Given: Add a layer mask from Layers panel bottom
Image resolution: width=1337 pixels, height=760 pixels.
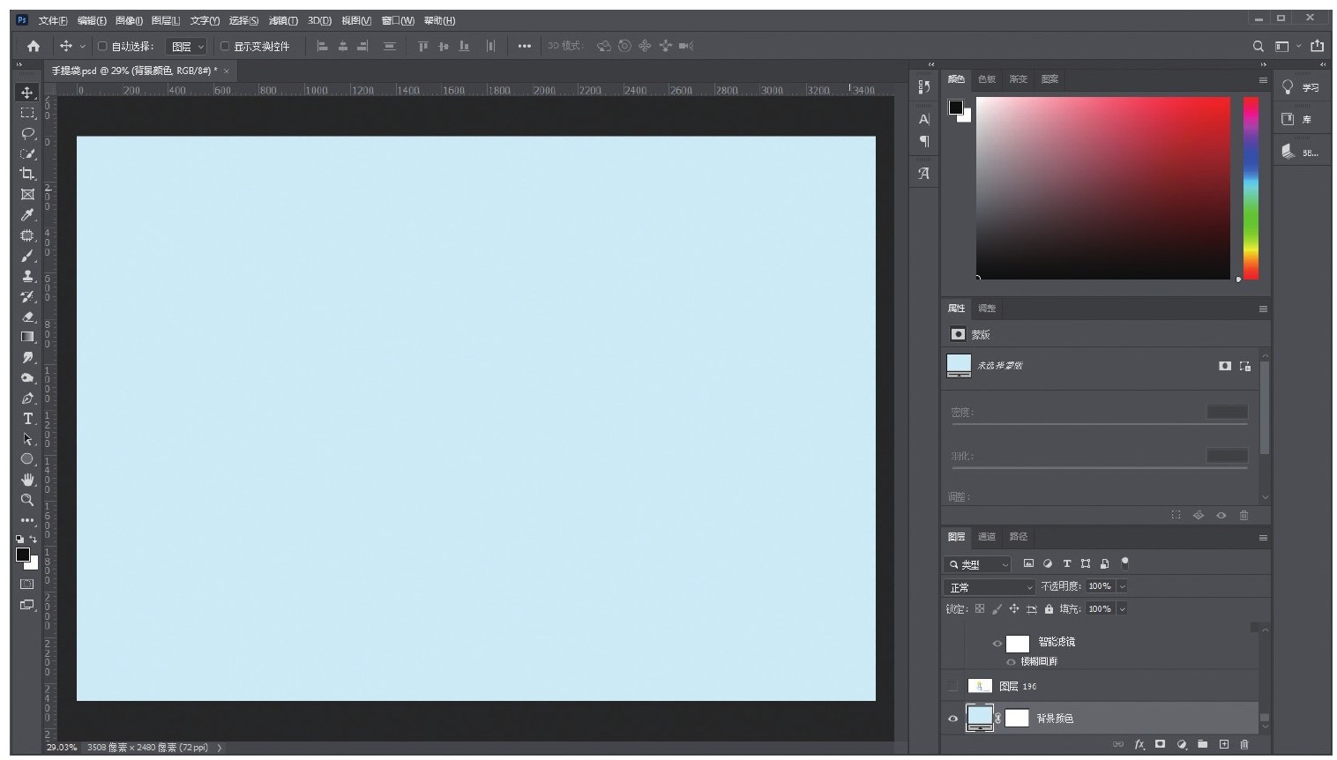Looking at the screenshot, I should pyautogui.click(x=1161, y=744).
